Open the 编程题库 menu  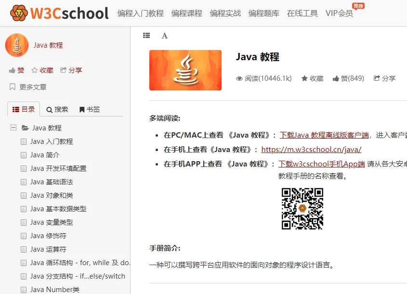(x=264, y=13)
